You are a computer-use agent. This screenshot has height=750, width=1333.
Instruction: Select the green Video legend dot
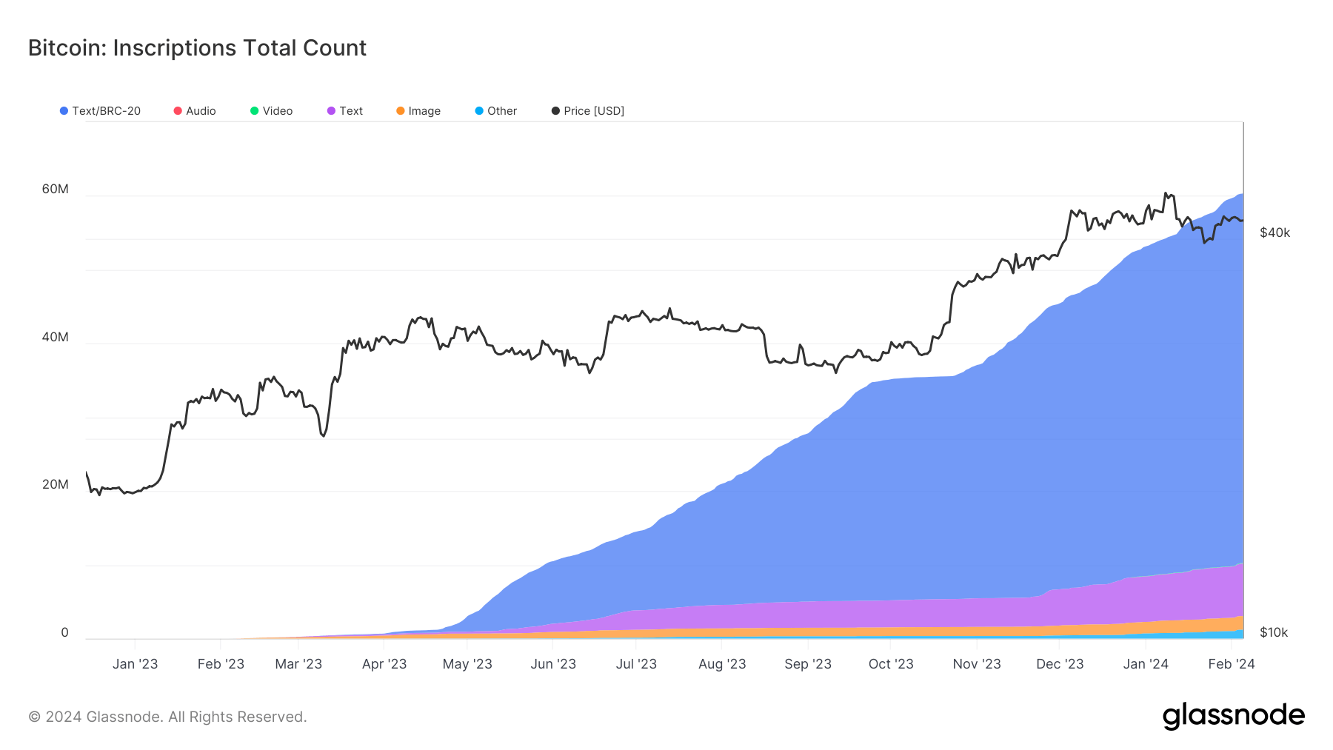[x=255, y=110]
